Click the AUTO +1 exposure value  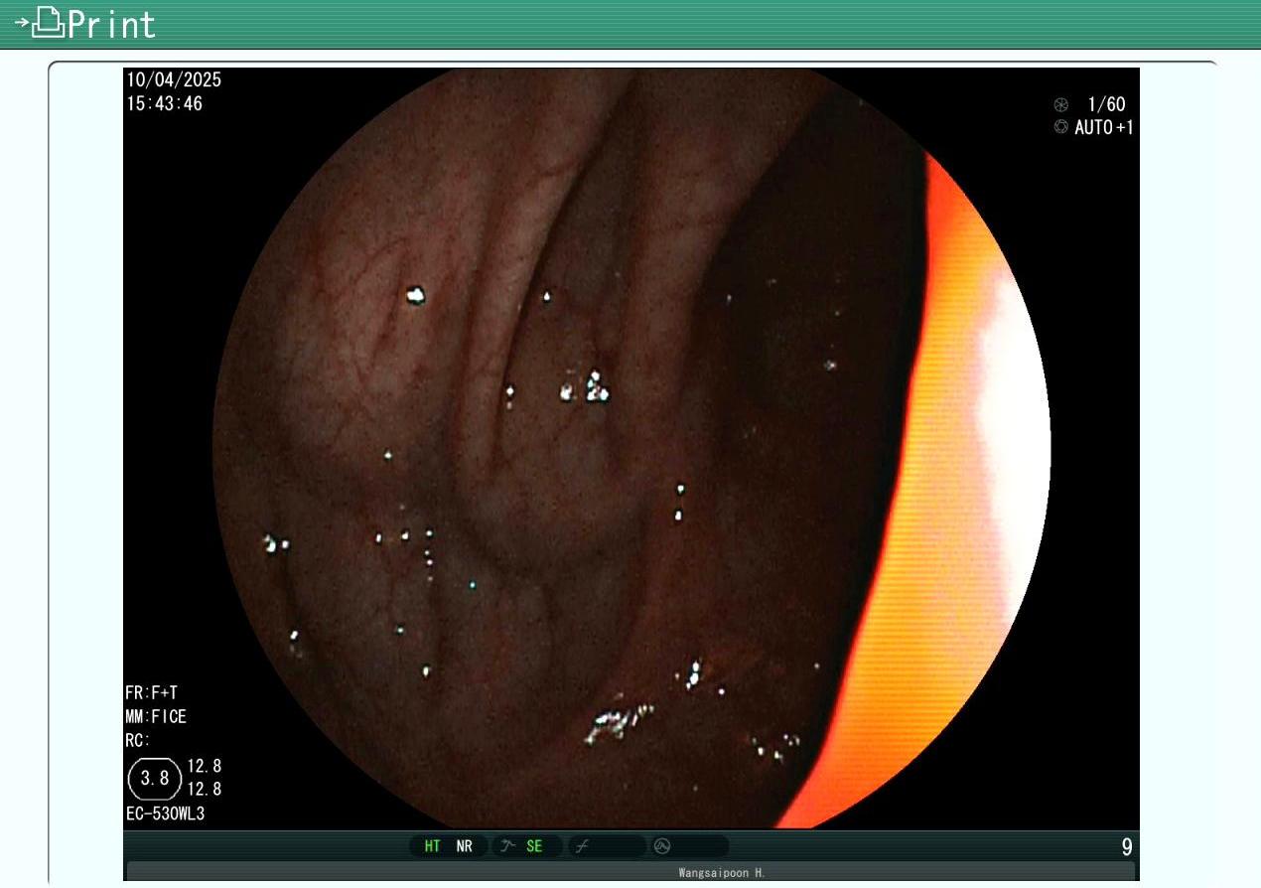click(1103, 127)
